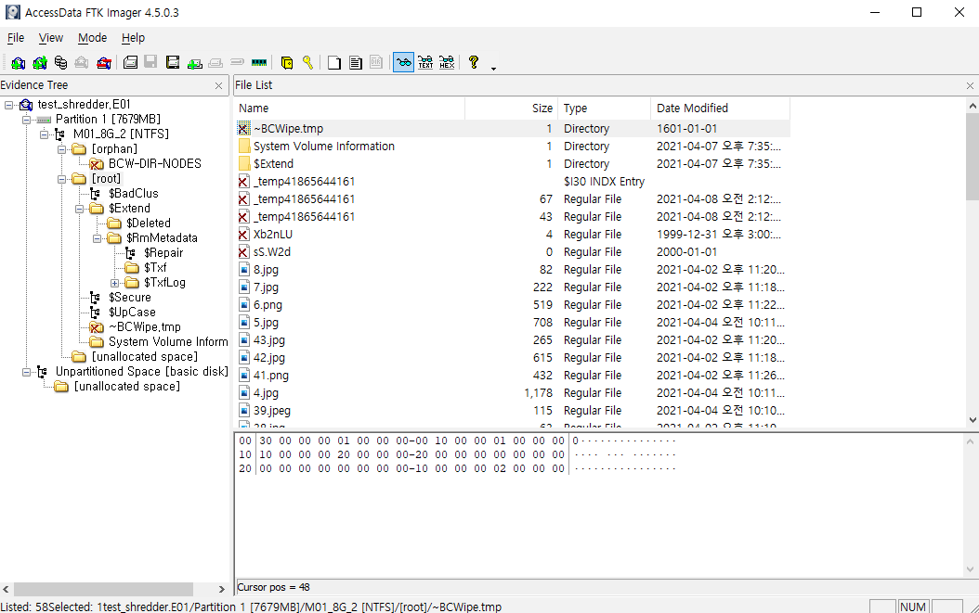This screenshot has width=979, height=613.
Task: Click Add All Attached Devices icon
Action: [39, 62]
